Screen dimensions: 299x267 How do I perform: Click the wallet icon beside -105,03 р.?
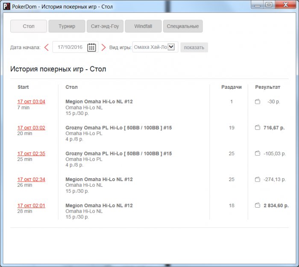tap(258, 153)
